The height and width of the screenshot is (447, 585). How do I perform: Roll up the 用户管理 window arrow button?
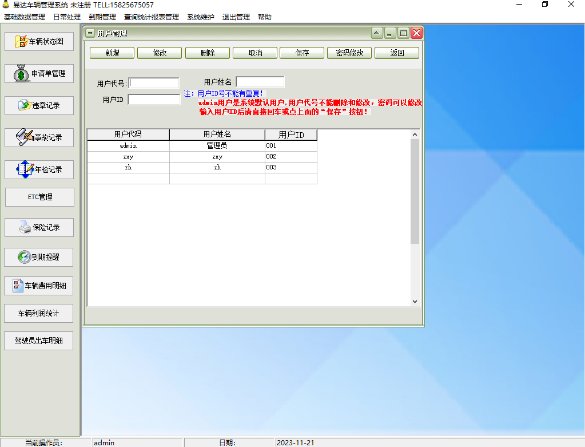point(377,33)
